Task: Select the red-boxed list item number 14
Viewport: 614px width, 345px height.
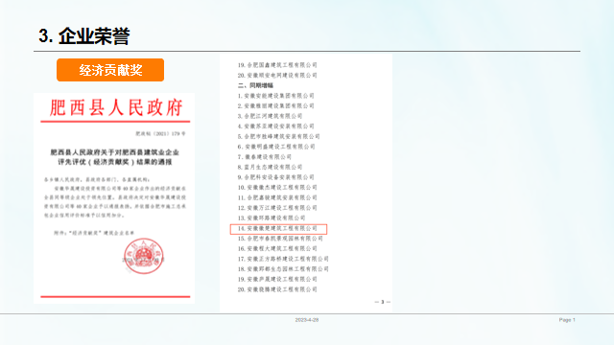Action: [x=278, y=228]
